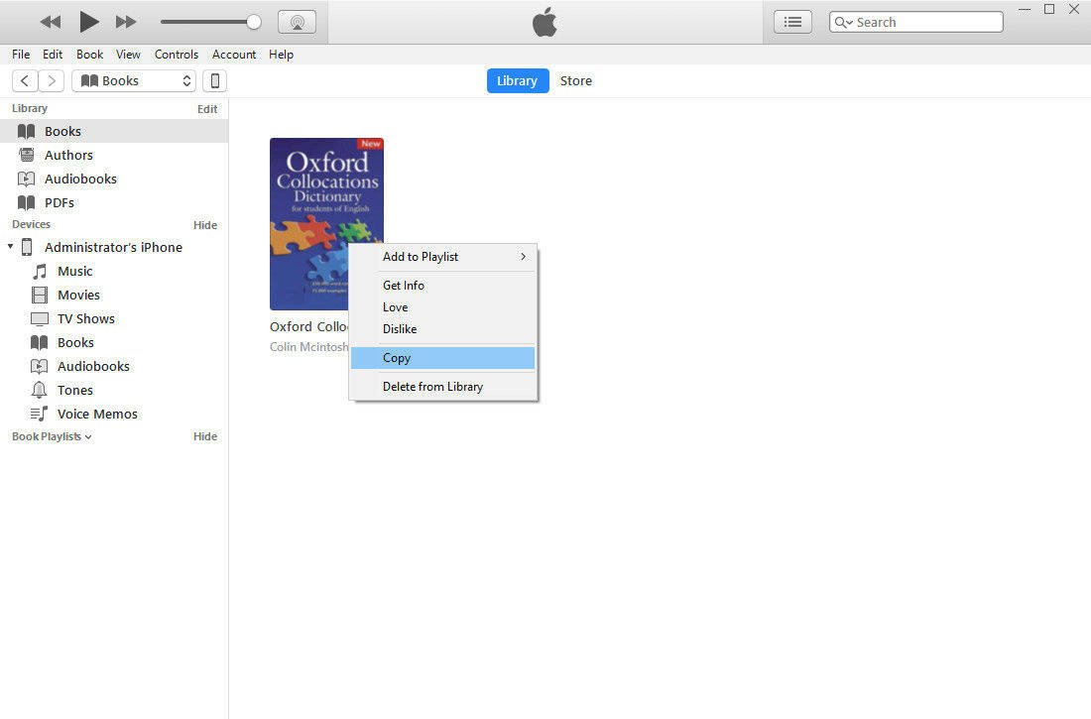Choose Get Info from context menu
Screen dimensions: 1091x719
443,286
